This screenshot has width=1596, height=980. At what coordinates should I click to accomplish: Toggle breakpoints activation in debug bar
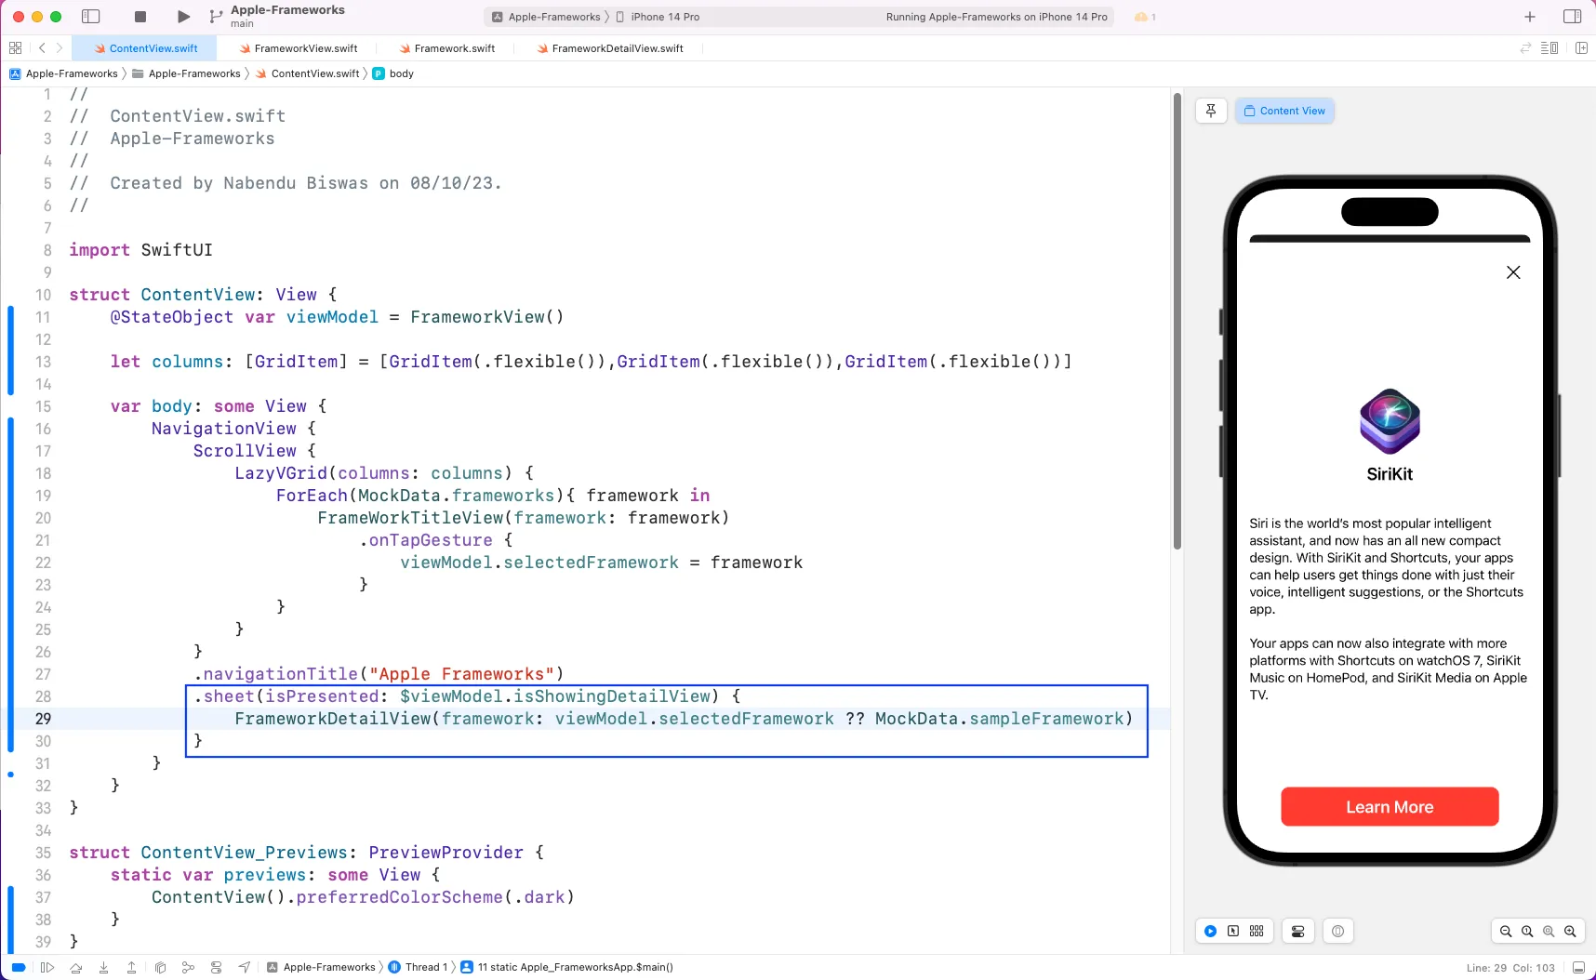pos(19,967)
